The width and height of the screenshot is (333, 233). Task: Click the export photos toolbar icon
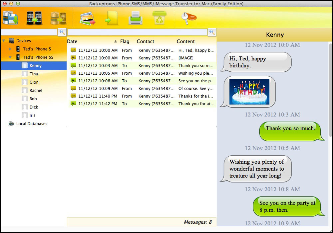pyautogui.click(x=88, y=18)
